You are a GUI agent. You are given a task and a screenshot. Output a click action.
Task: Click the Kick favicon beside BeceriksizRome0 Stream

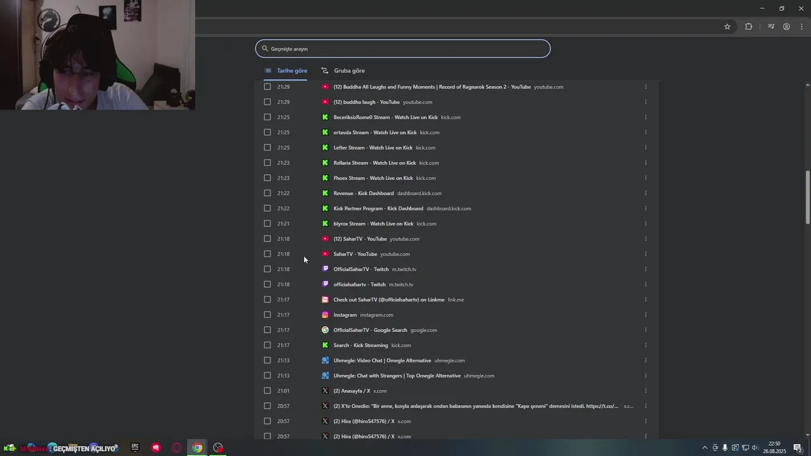pyautogui.click(x=325, y=117)
